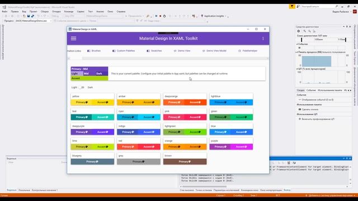Switch to the PaletteHelper tab
Viewport: 358px width, 201px height.
248,51
